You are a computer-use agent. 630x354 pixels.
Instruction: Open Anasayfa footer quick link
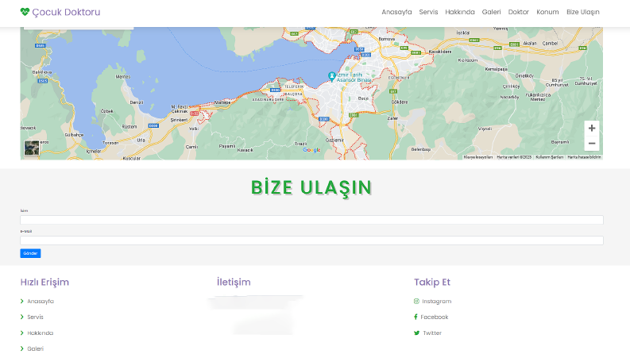(x=41, y=302)
